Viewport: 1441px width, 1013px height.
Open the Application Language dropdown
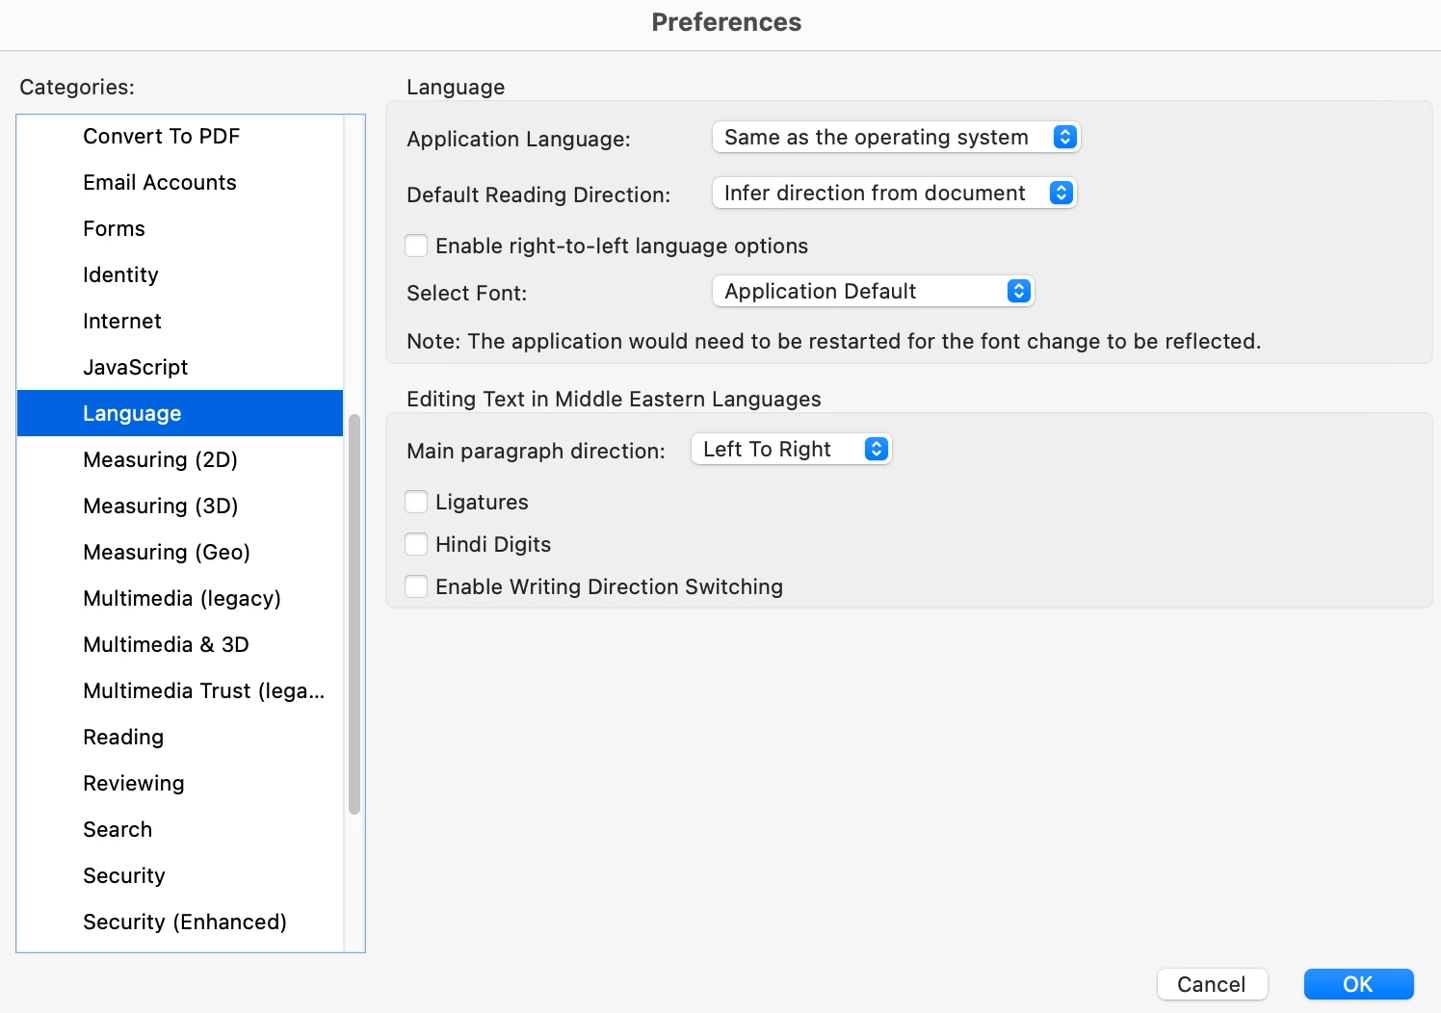896,138
